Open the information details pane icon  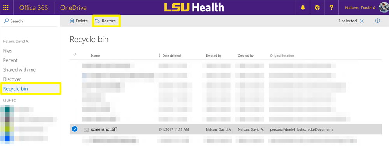click(x=378, y=21)
